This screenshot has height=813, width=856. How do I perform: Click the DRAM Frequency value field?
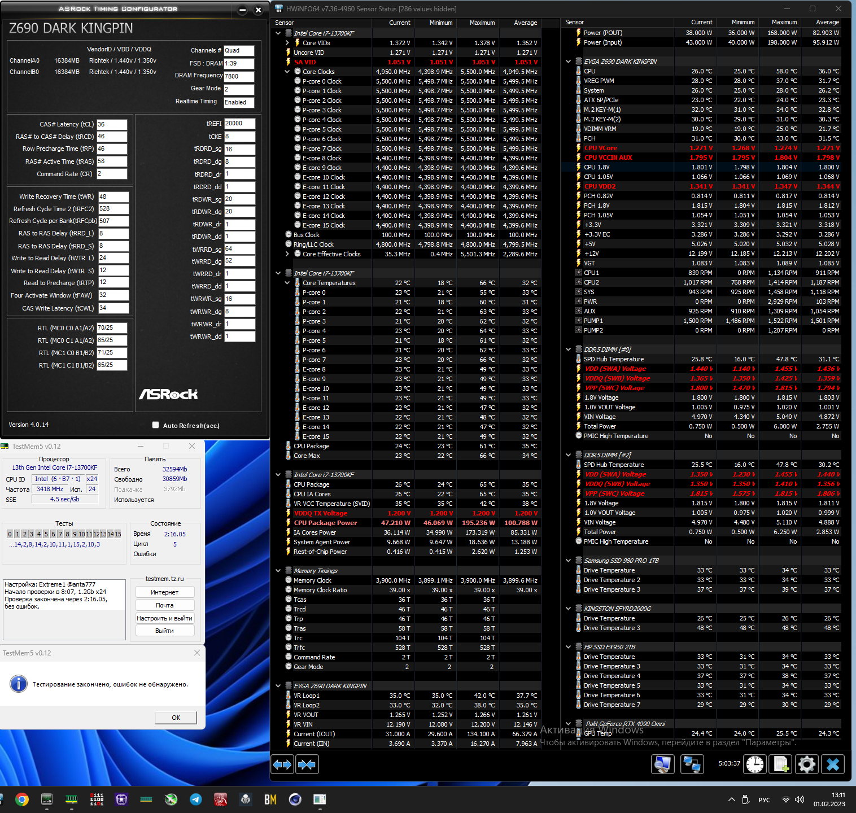tap(239, 76)
